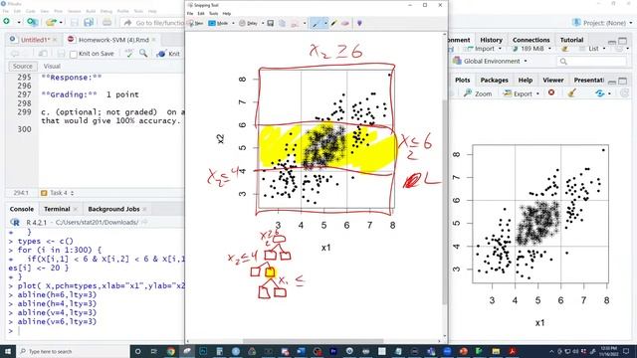This screenshot has height=358, width=637.
Task: Select the Presentation tab
Action: click(588, 80)
